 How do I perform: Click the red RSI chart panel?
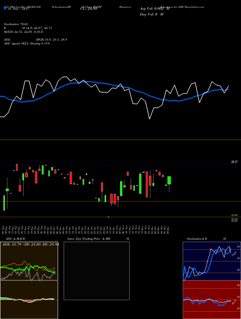(x=212, y=300)
